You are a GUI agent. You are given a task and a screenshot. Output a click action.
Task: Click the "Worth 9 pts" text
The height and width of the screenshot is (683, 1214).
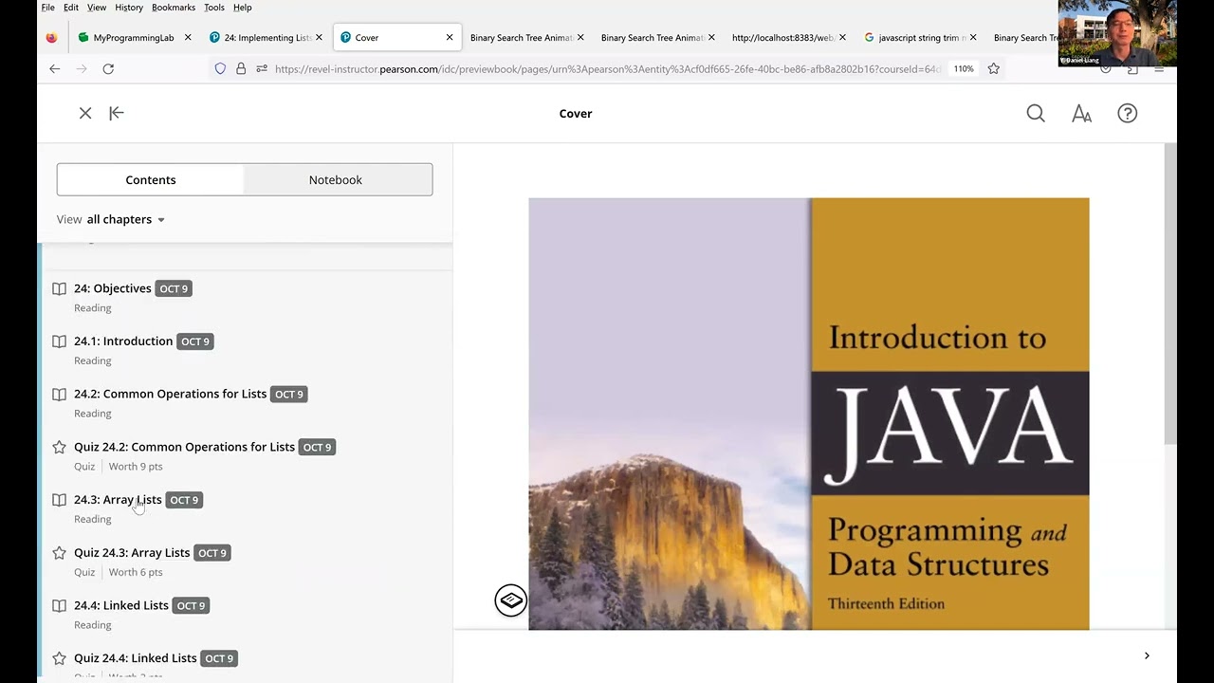(x=136, y=467)
